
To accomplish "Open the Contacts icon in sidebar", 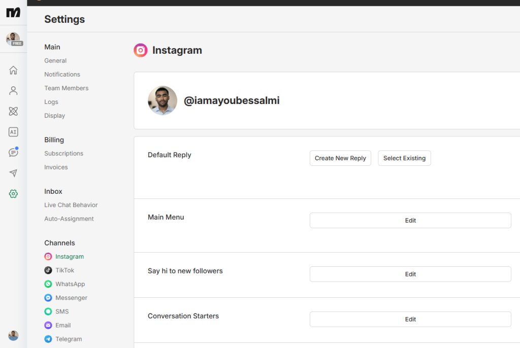I will click(13, 90).
